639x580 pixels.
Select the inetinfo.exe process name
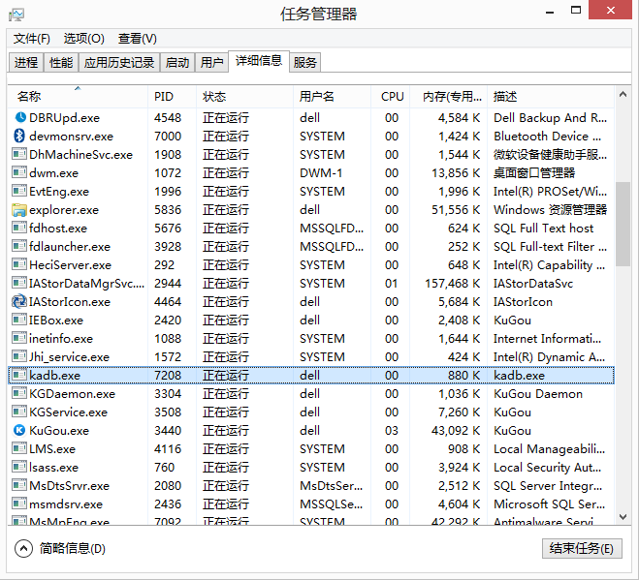[x=61, y=338]
